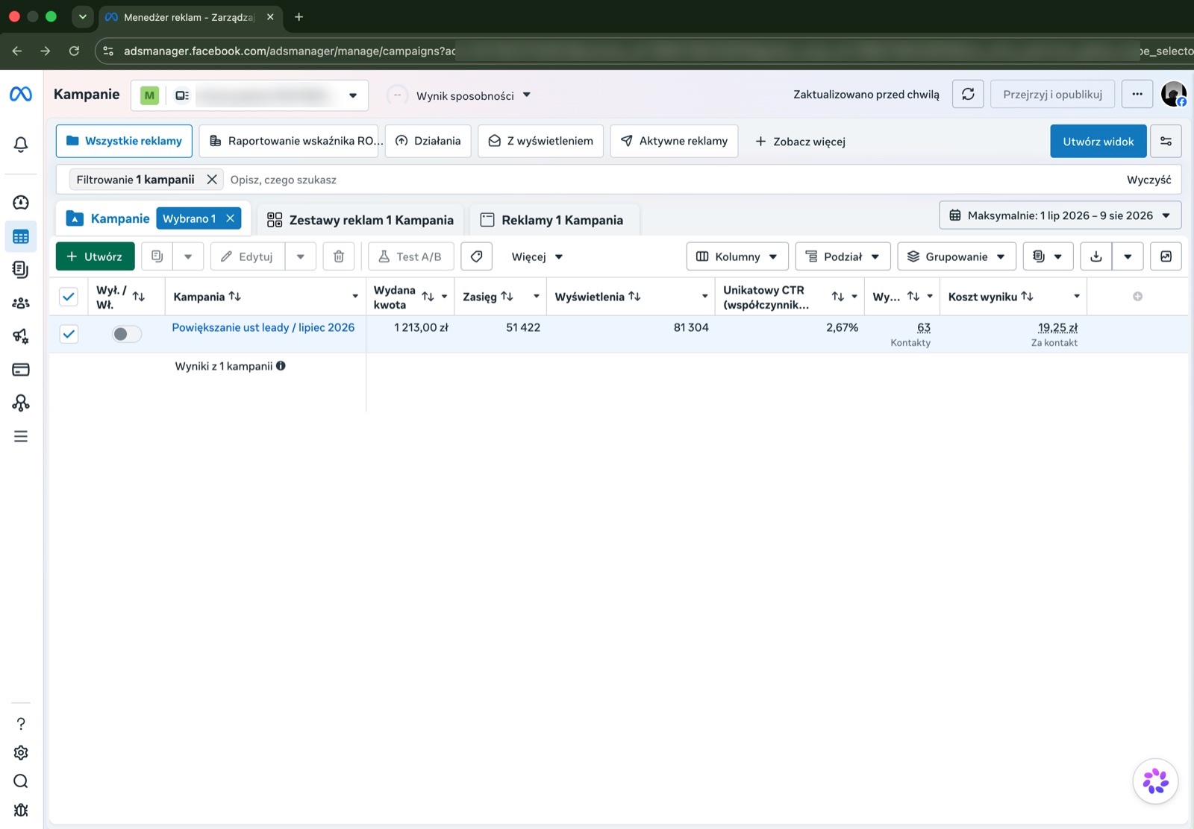This screenshot has height=829, width=1194.
Task: Click the tag label icon in toolbar
Action: pyautogui.click(x=476, y=256)
